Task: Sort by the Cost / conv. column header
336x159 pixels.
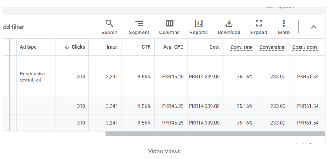Action: point(305,47)
